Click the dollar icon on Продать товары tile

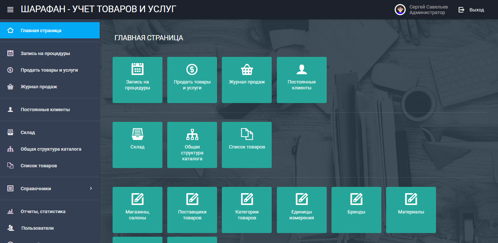click(x=192, y=69)
